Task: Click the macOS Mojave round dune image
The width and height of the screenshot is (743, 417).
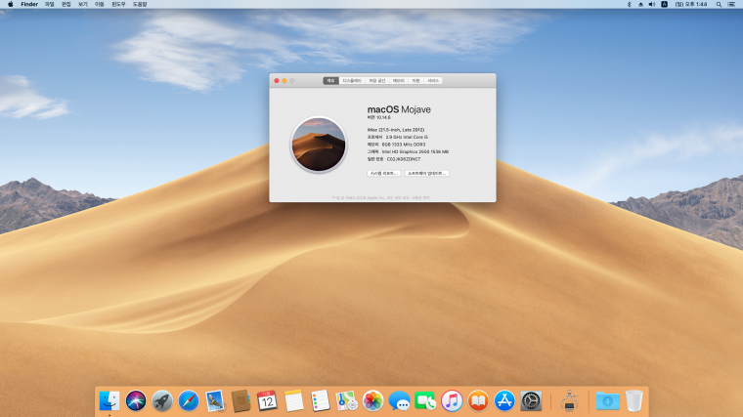Action: (319, 145)
